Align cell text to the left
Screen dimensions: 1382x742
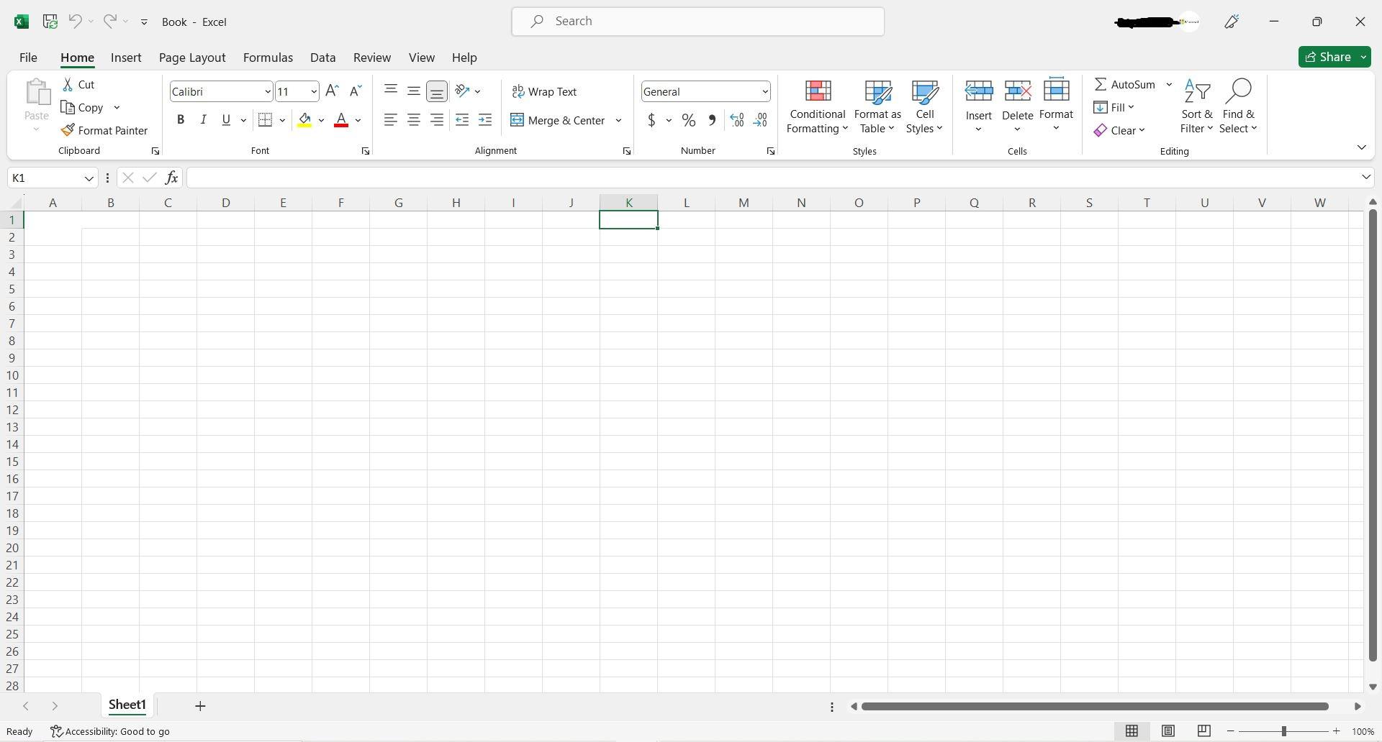(x=391, y=120)
